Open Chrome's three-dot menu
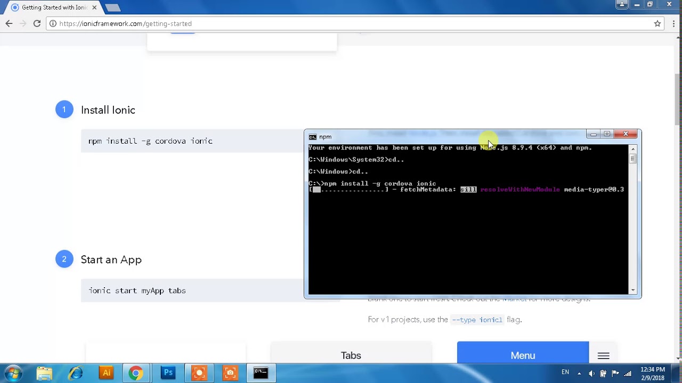This screenshot has height=383, width=682. pos(673,23)
